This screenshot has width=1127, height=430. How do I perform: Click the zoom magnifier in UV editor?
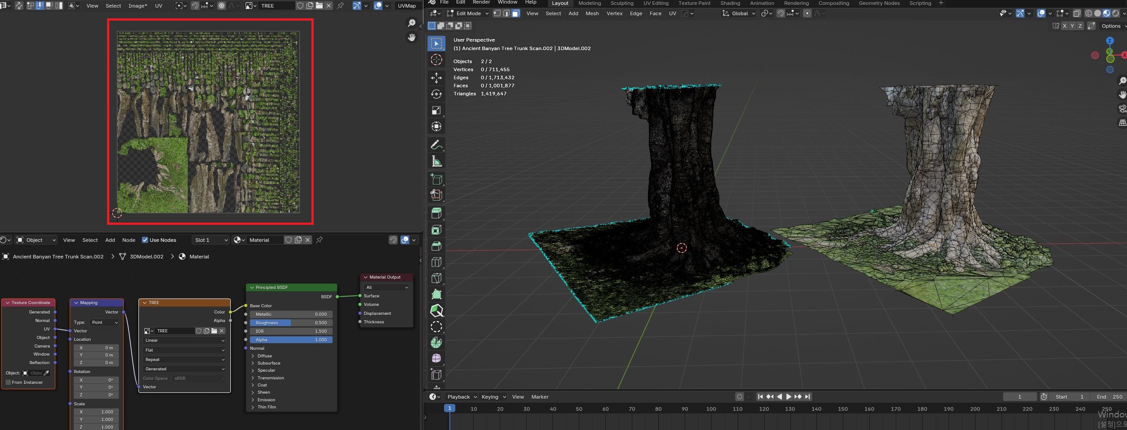click(411, 23)
